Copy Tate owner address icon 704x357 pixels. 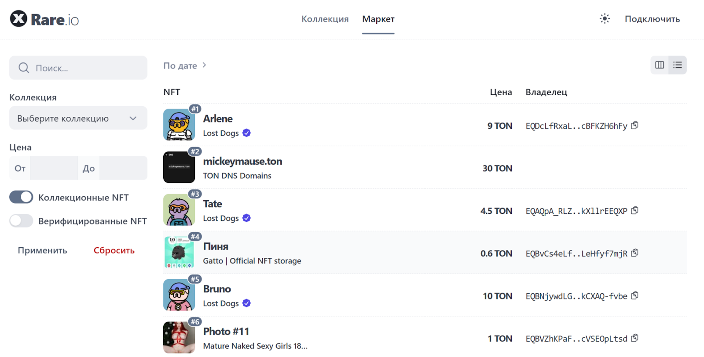(x=634, y=211)
